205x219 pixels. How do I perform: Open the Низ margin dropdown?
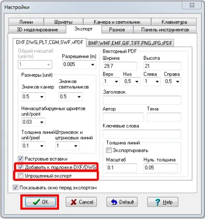pos(137,82)
